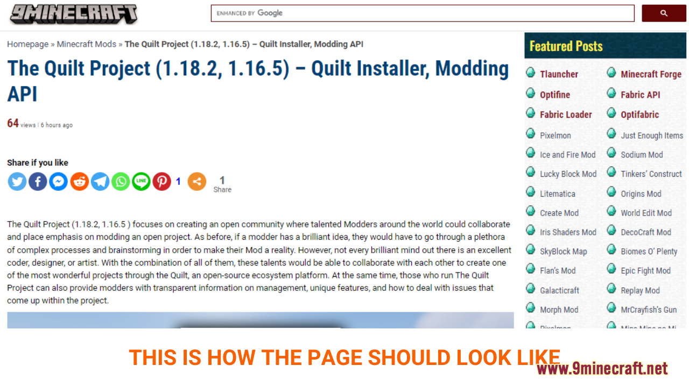Click the Featured Posts sidebar header
This screenshot has width=689, height=387.
point(606,46)
